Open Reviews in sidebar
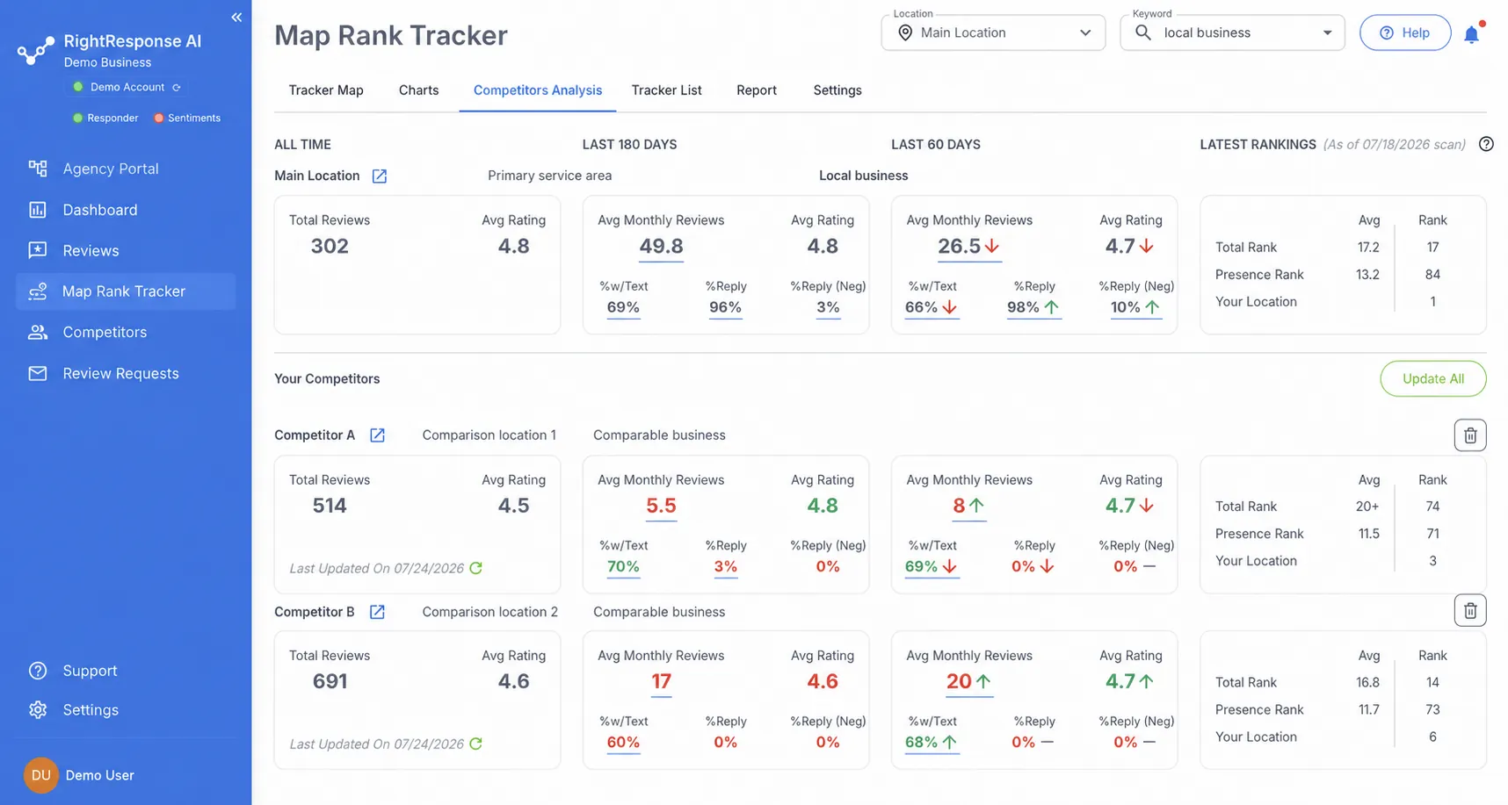Screen dimensions: 1508x805 click(126, 251)
